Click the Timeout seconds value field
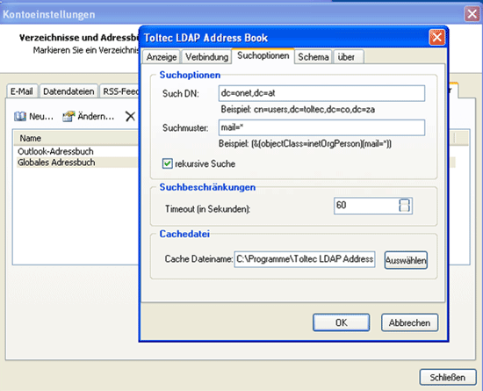The image size is (483, 391). (x=366, y=206)
